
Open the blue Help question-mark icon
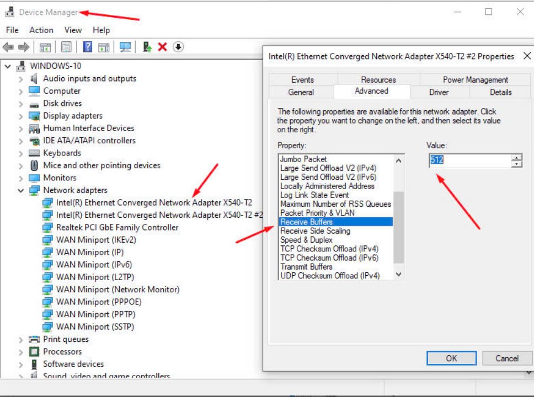(x=88, y=47)
